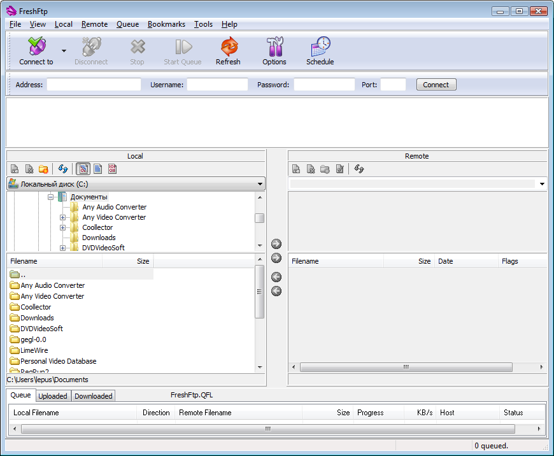The image size is (554, 456).
Task: Click the upper left-pointing transfer arrow
Action: 276,277
